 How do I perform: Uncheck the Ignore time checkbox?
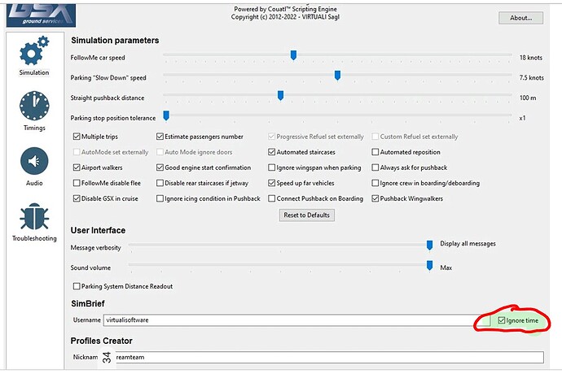click(x=501, y=320)
